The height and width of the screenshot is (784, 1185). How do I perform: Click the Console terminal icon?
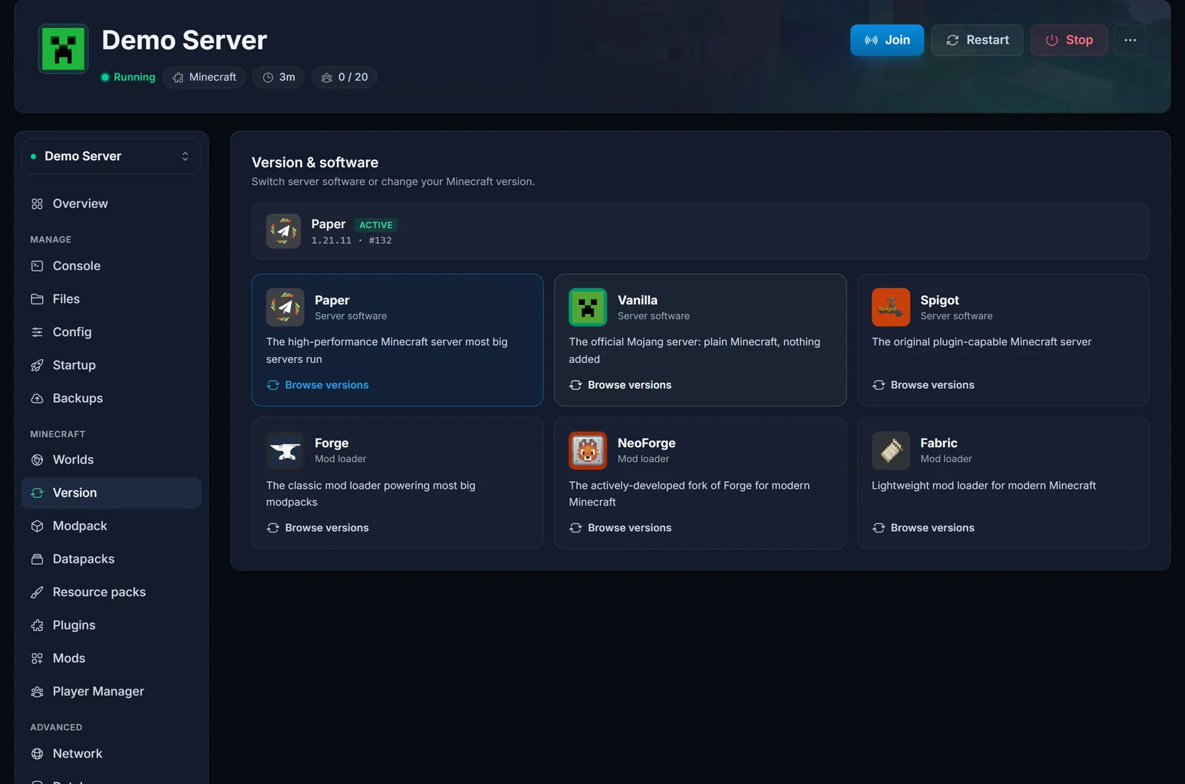click(37, 266)
